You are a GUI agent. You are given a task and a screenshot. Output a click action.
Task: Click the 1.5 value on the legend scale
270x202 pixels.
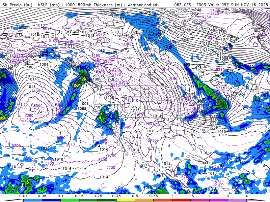click(191, 196)
